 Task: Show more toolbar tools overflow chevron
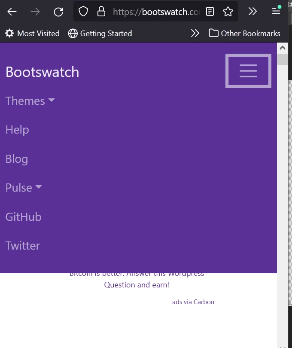pyautogui.click(x=252, y=11)
